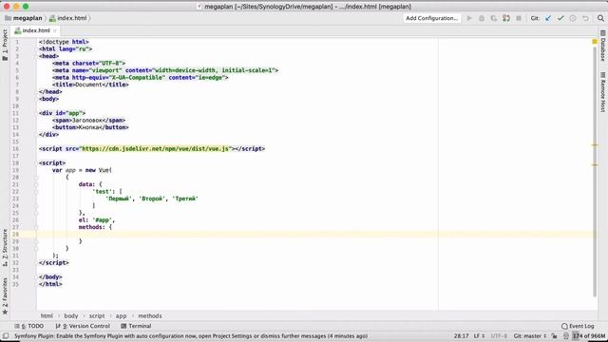Open the Database tool window
The width and height of the screenshot is (608, 342).
click(603, 46)
